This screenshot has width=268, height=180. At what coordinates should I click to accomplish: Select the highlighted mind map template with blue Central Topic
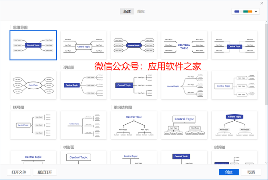[x=33, y=45]
